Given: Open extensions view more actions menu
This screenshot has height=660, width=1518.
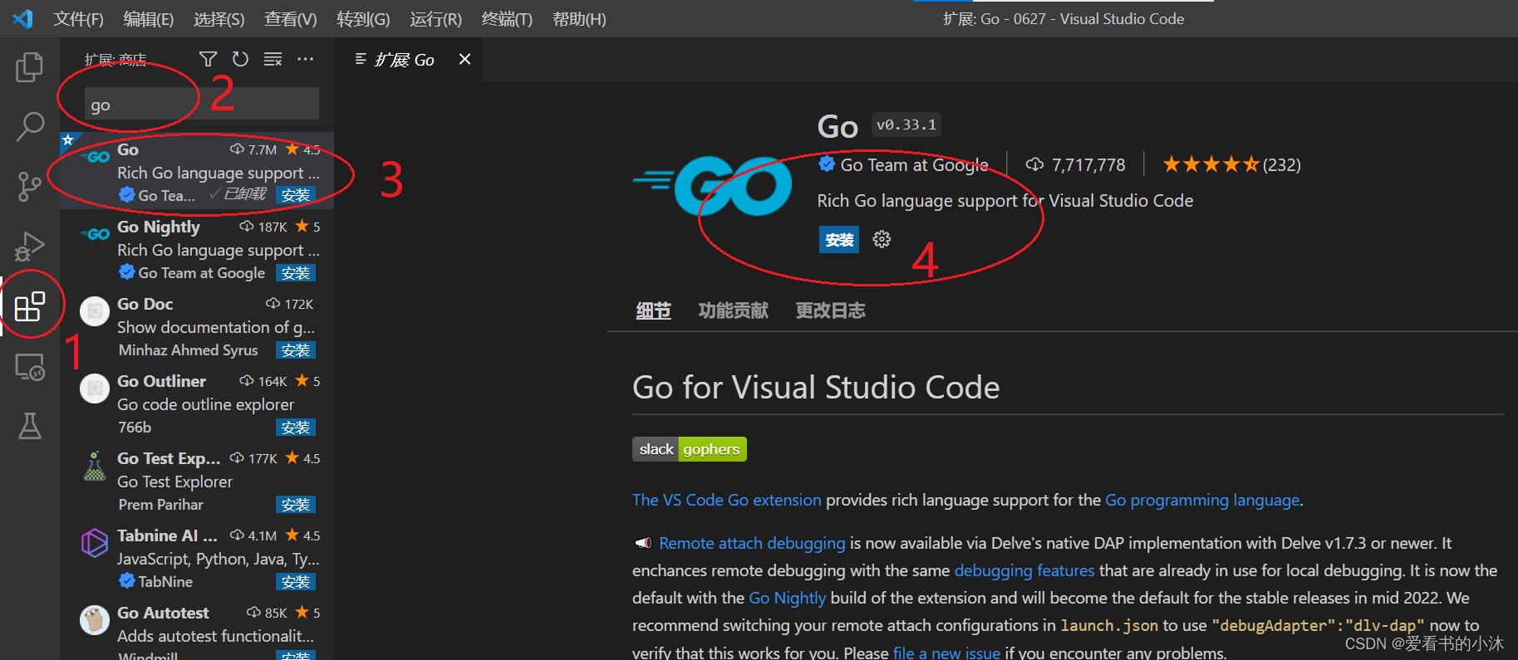Looking at the screenshot, I should pyautogui.click(x=306, y=59).
